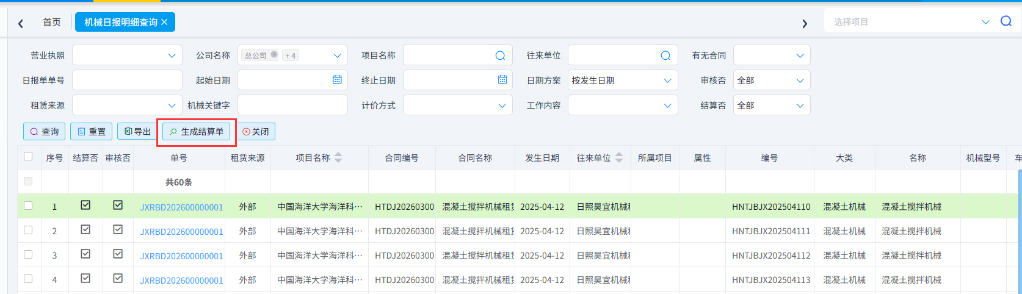Viewport: 1022px width, 294px height.
Task: Toggle 审核否 checkbox in row 3
Action: pyautogui.click(x=118, y=254)
